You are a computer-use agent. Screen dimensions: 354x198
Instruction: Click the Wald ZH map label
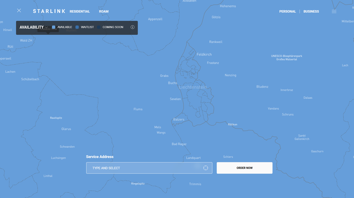tap(26, 40)
